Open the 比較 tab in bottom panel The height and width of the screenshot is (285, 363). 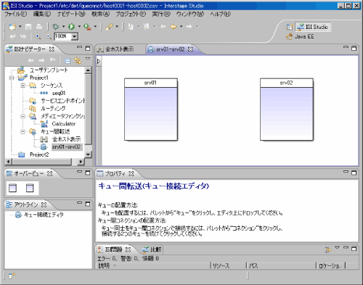click(x=152, y=249)
